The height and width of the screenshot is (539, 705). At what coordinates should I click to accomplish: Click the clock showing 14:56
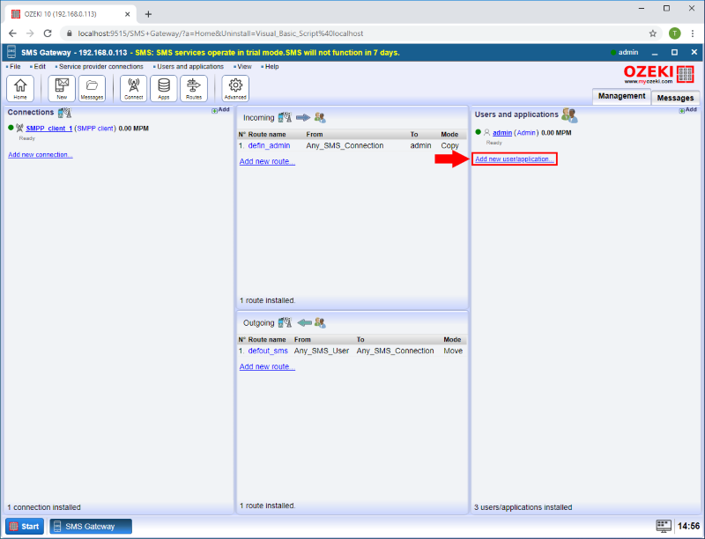point(688,526)
